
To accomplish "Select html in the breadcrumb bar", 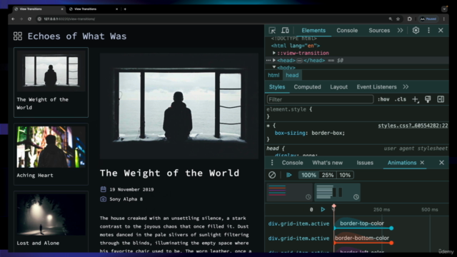I will click(x=273, y=75).
